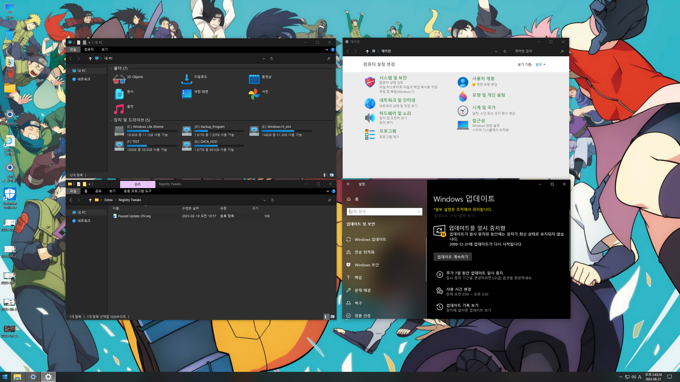Open the 바탕 화면 folder icon
The image size is (680, 382).
coord(187,94)
